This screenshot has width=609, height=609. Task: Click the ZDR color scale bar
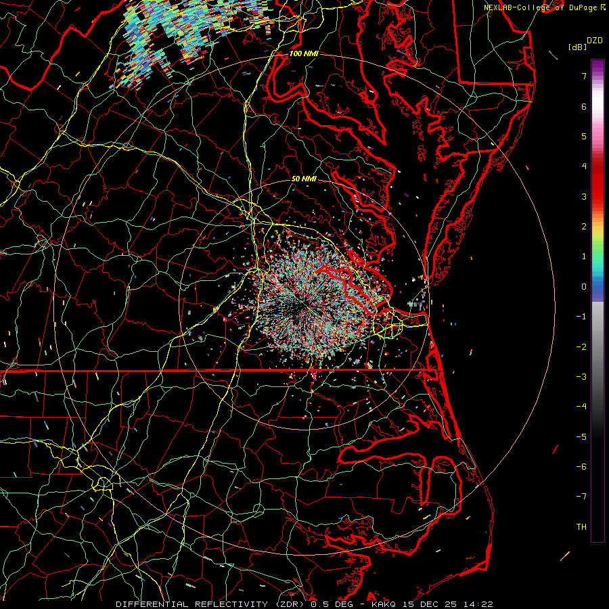click(x=597, y=300)
